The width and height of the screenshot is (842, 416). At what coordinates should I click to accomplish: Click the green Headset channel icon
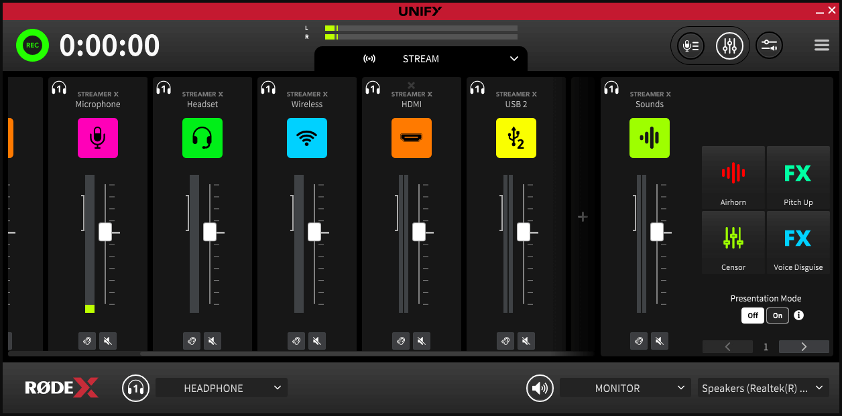click(202, 138)
